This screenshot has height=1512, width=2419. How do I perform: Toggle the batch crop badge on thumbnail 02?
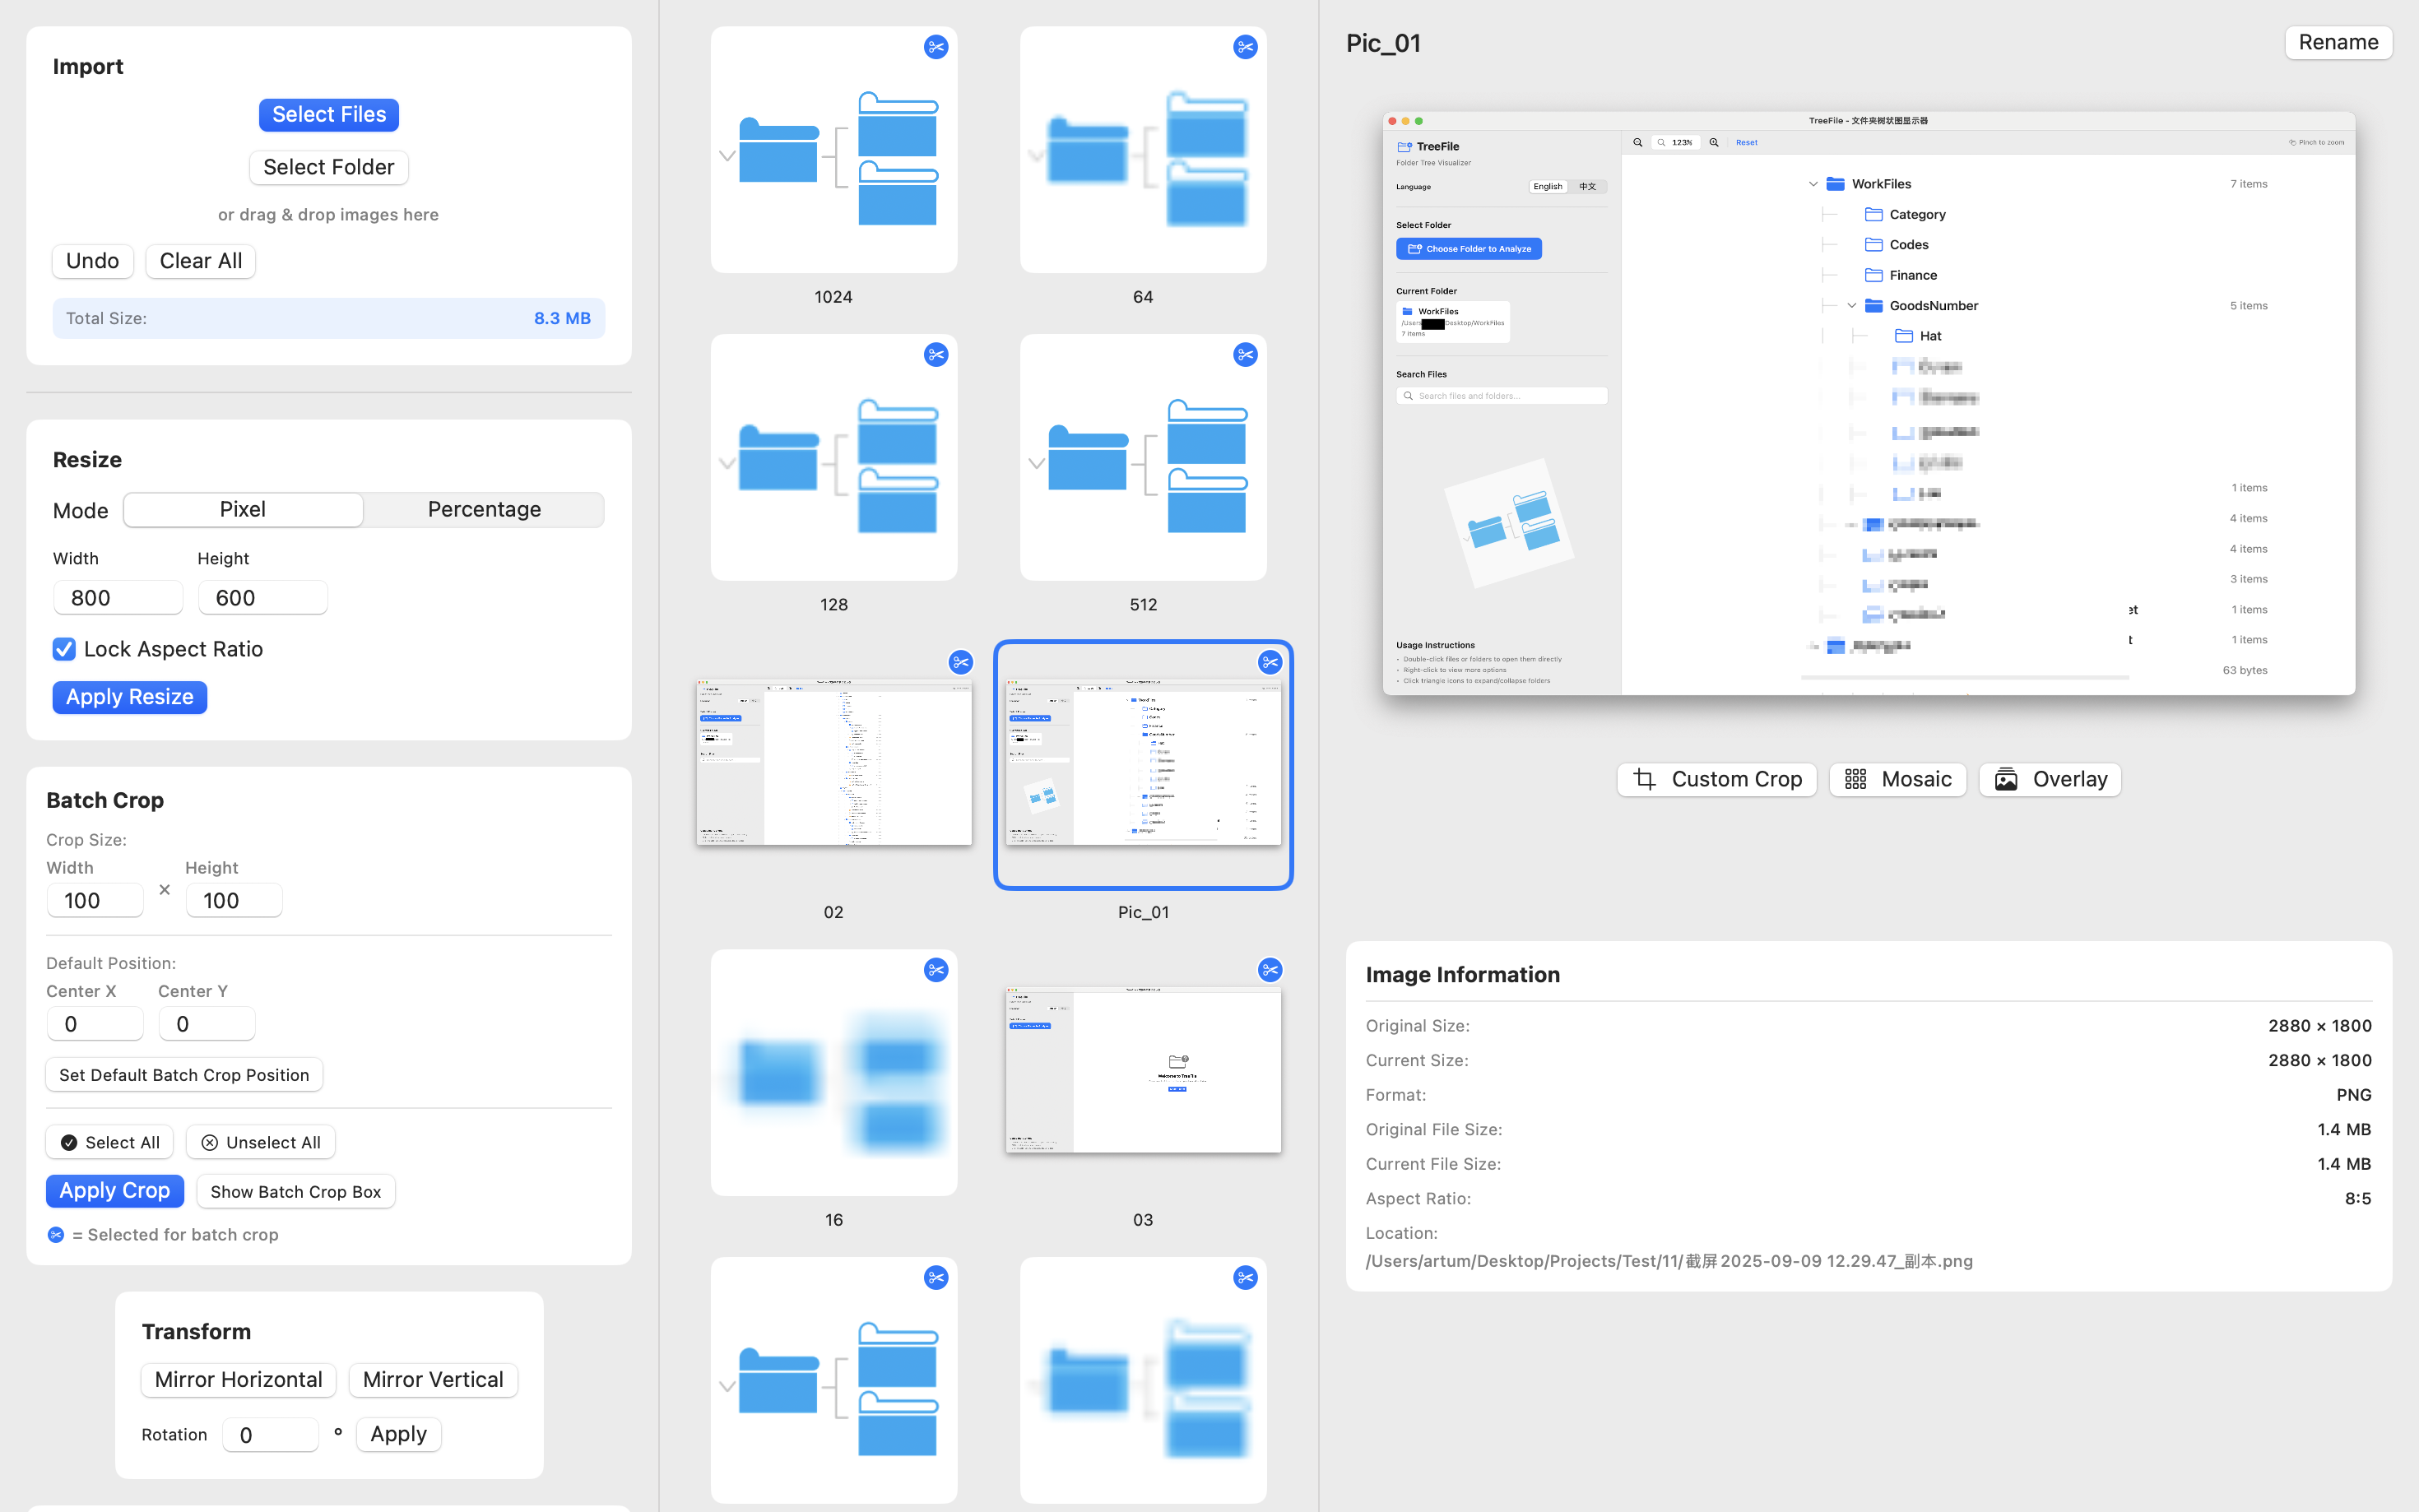tap(960, 662)
